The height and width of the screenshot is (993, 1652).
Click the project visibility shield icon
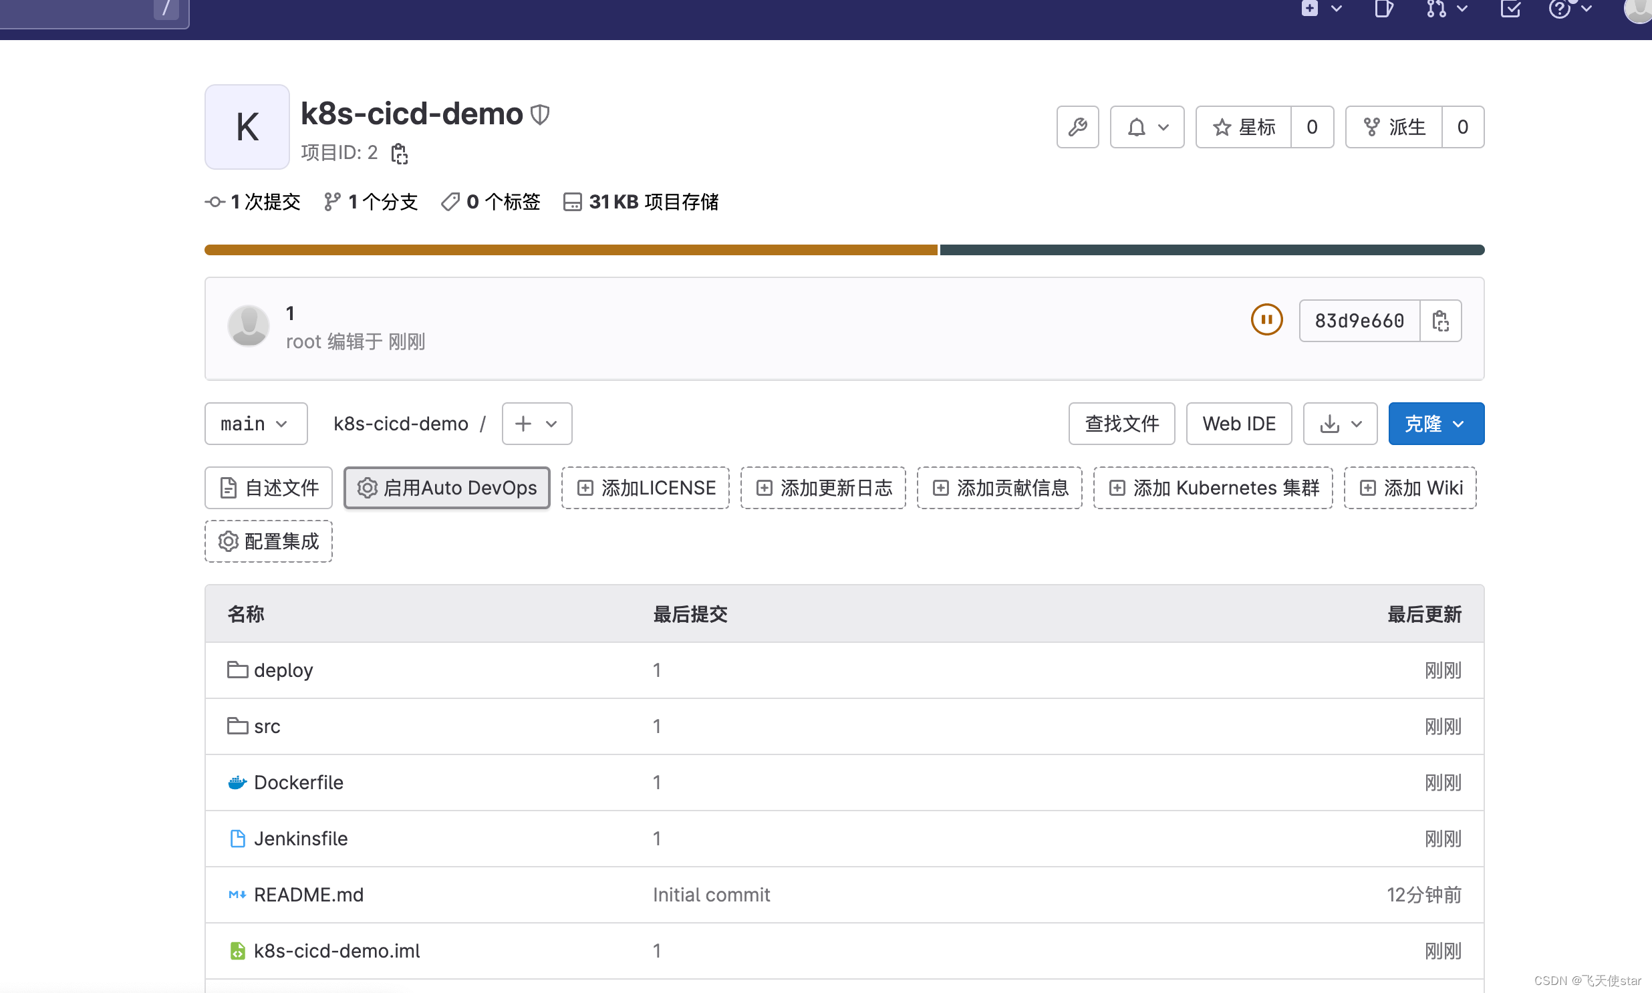click(x=540, y=114)
